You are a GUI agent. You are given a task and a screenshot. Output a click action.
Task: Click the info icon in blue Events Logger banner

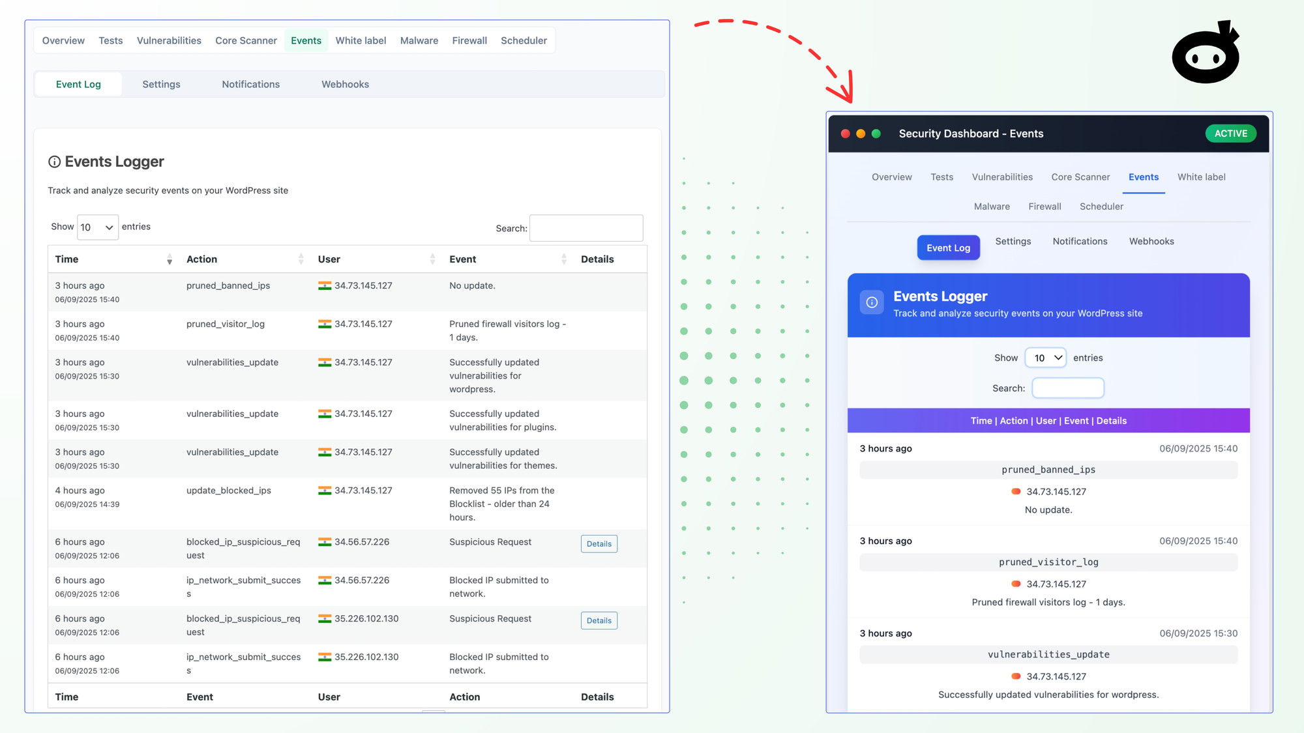point(872,302)
